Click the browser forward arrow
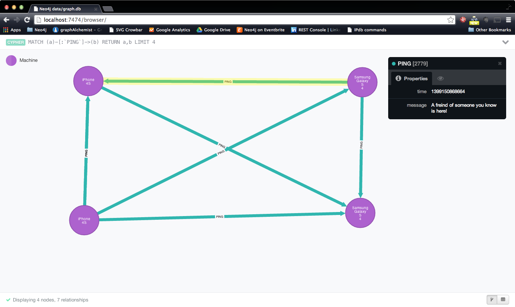 coord(17,20)
